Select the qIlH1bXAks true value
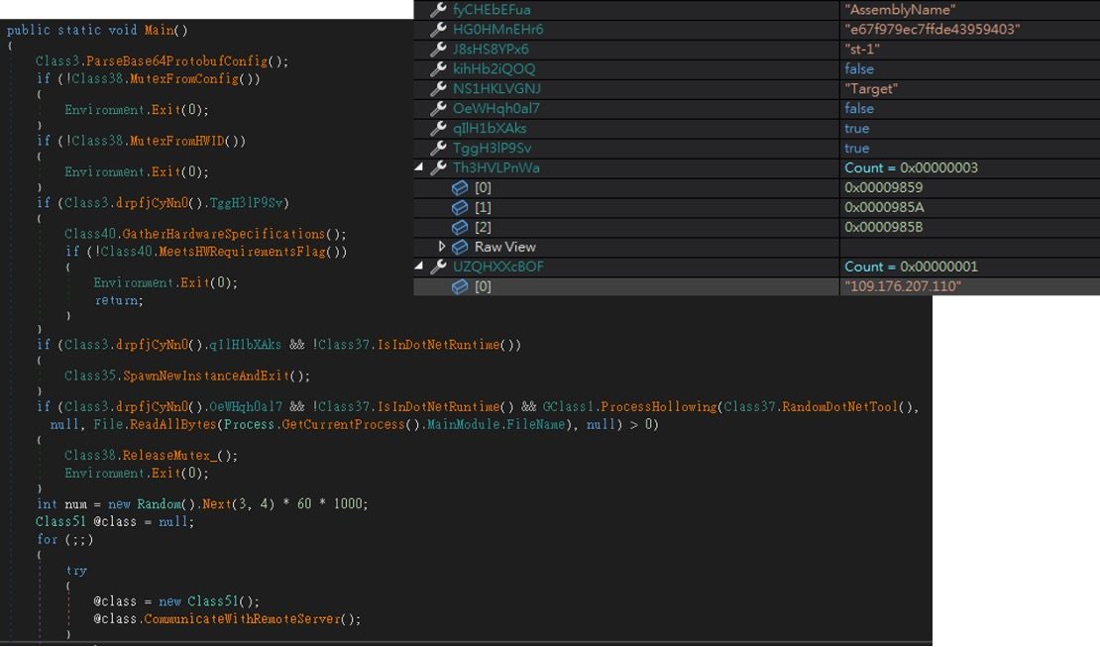1100x647 pixels. point(856,129)
